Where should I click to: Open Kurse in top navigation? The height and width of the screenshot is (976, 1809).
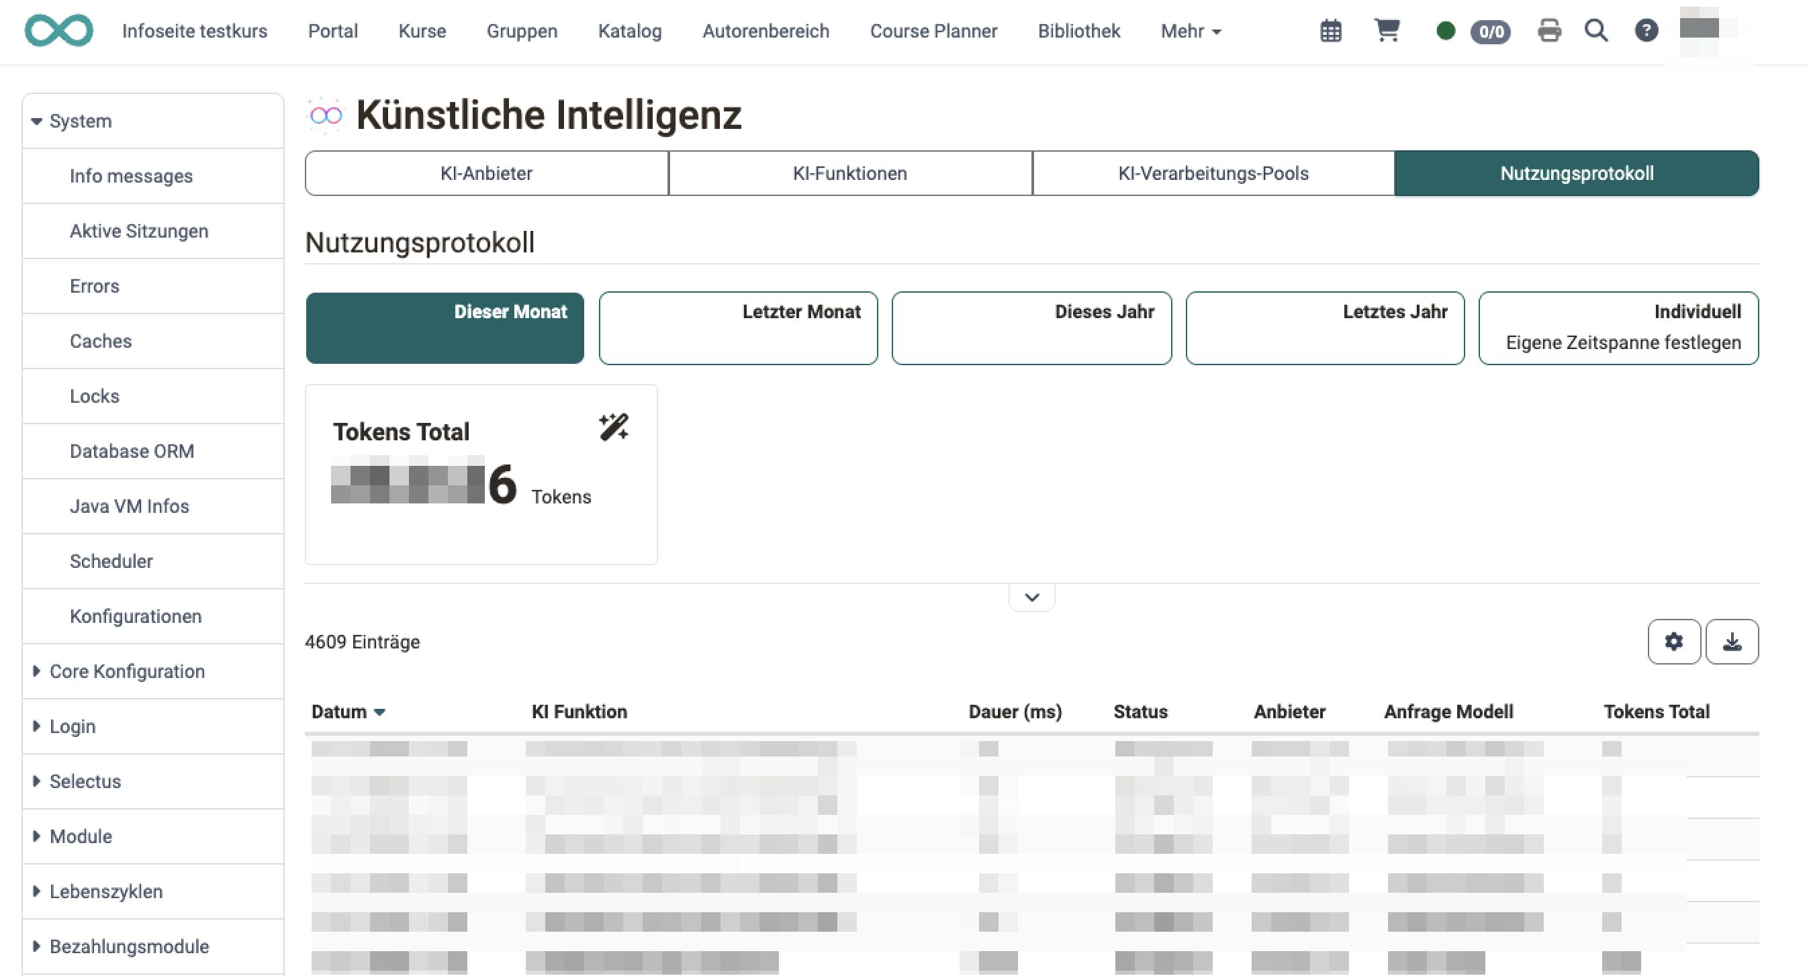coord(422,31)
